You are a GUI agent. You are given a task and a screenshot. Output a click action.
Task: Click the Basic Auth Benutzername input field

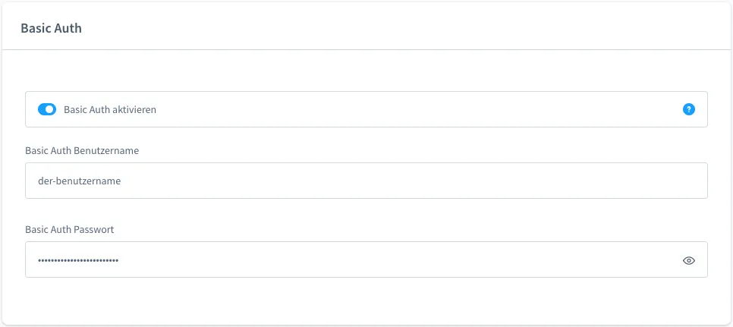tap(366, 181)
